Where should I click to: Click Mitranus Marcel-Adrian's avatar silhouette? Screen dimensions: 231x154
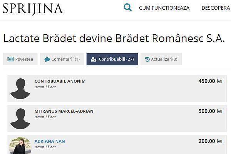click(x=20, y=119)
